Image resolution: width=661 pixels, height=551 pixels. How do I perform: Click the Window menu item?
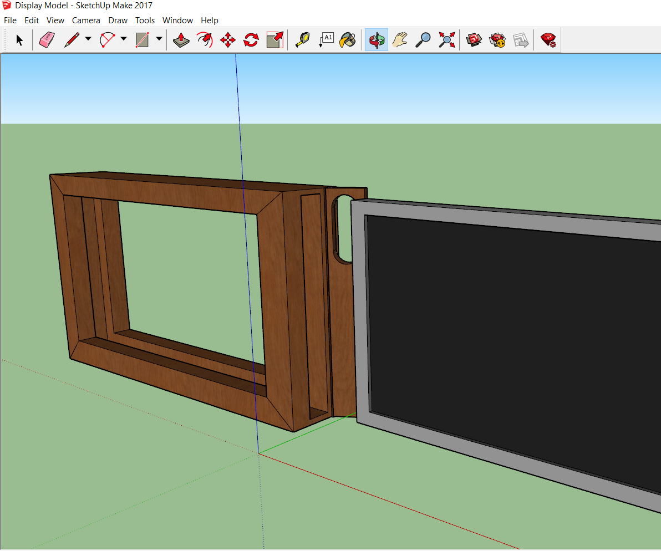point(177,20)
